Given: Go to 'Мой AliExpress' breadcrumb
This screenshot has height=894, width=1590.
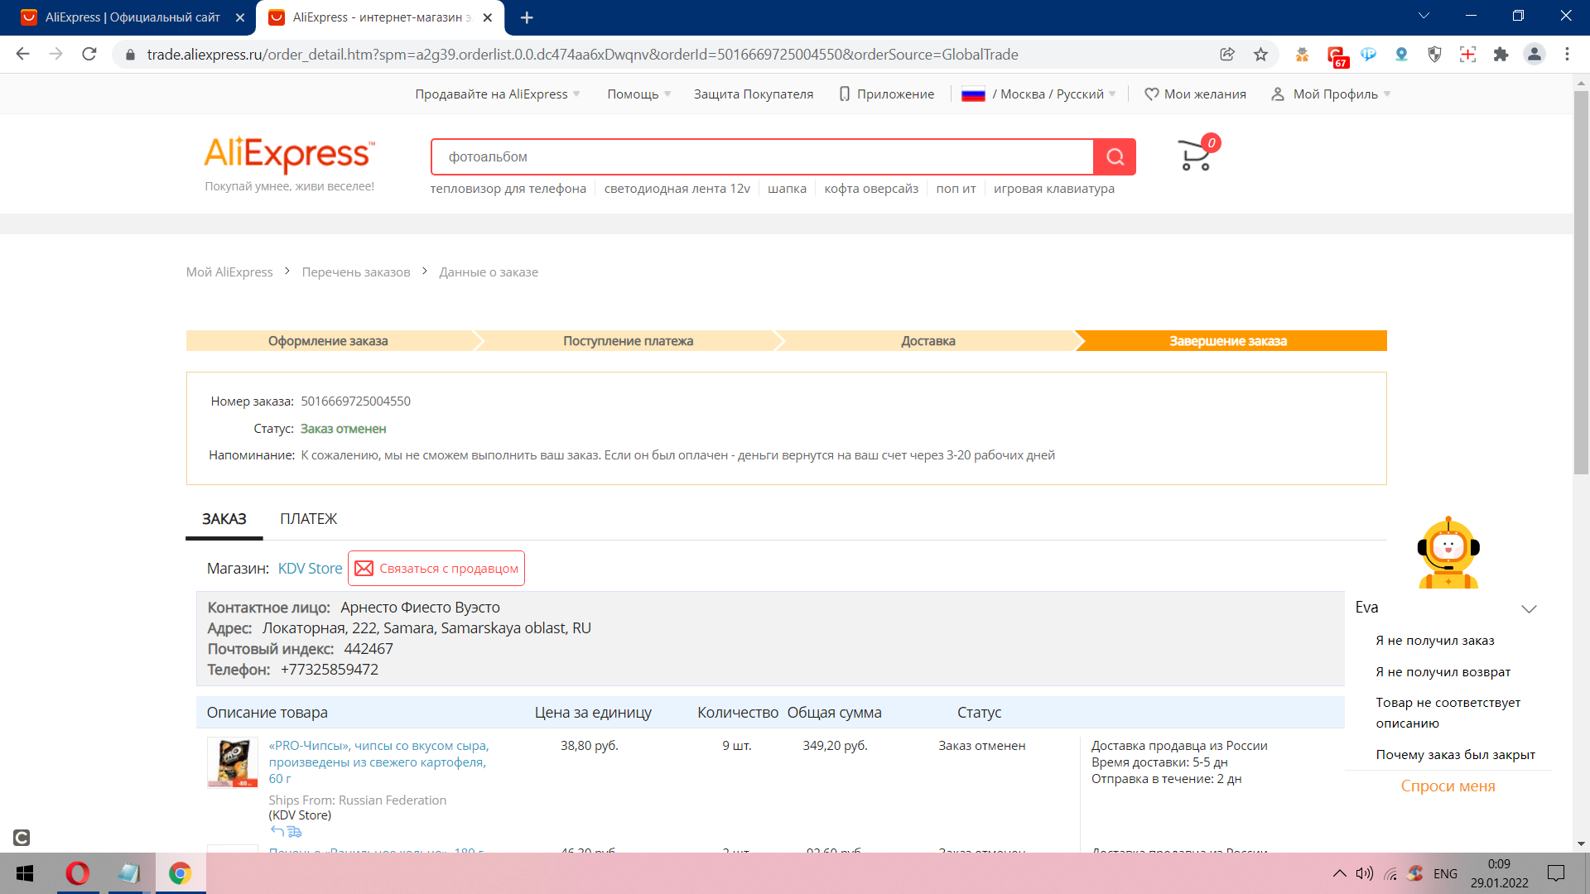Looking at the screenshot, I should tap(229, 272).
